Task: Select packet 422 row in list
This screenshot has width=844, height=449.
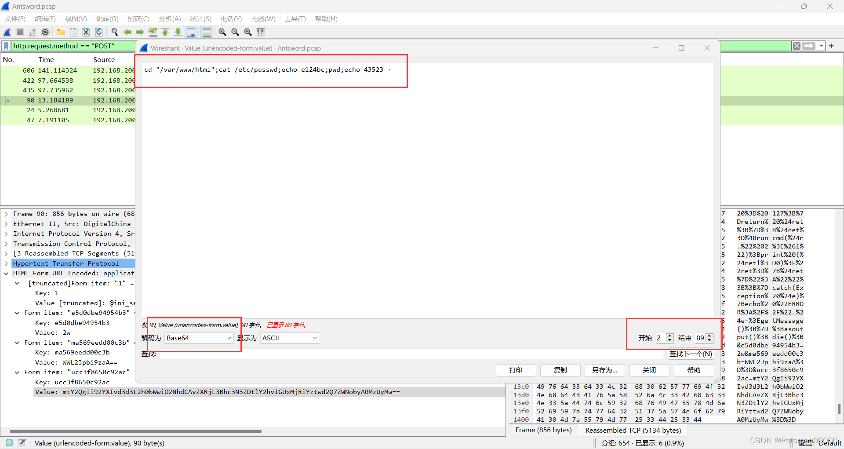Action: click(68, 80)
